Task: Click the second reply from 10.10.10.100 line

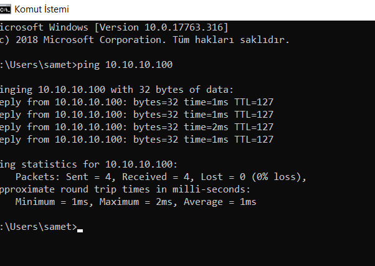Action: click(x=136, y=115)
